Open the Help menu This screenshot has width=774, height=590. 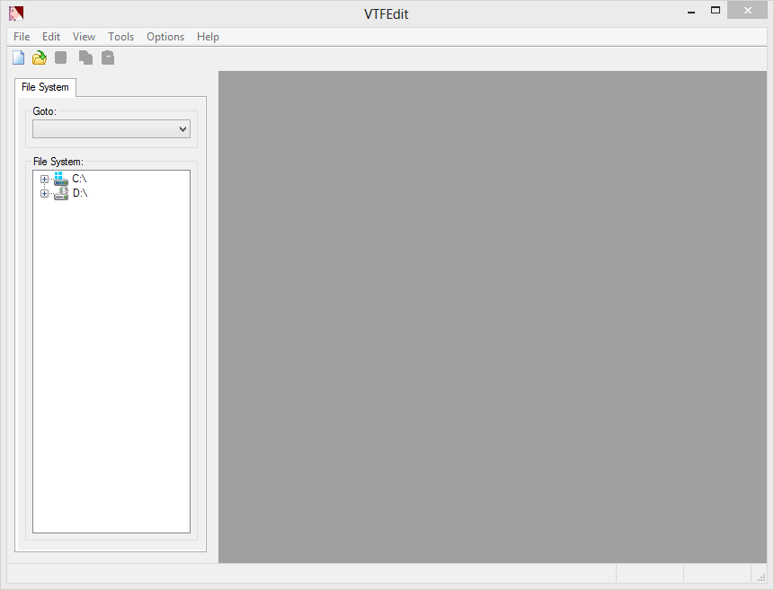coord(208,37)
